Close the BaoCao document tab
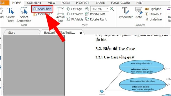This screenshot has width=171, height=96. pyautogui.click(x=81, y=33)
